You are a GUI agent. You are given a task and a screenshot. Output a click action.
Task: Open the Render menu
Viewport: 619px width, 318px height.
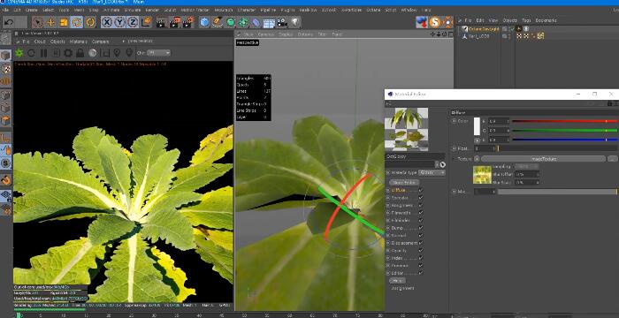pyautogui.click(x=152, y=10)
